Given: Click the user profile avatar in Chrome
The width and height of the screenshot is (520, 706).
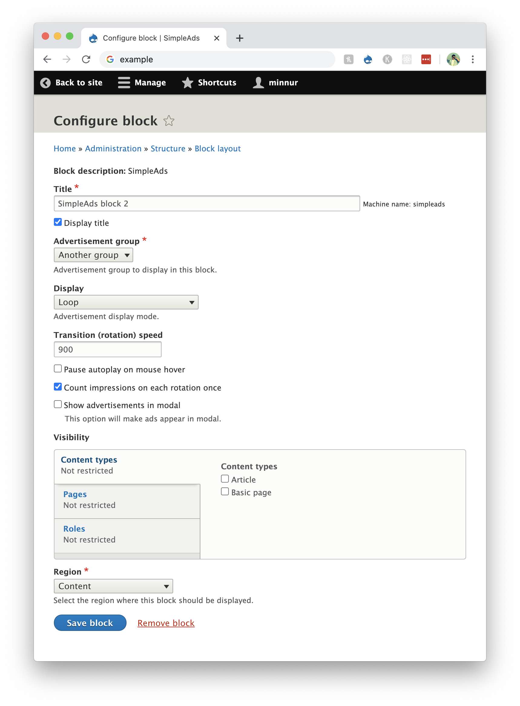Looking at the screenshot, I should (x=453, y=59).
